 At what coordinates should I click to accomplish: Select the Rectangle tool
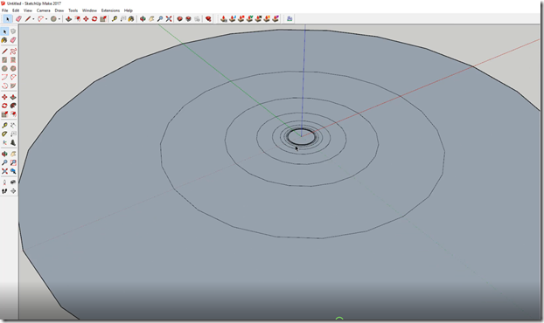tap(4, 60)
